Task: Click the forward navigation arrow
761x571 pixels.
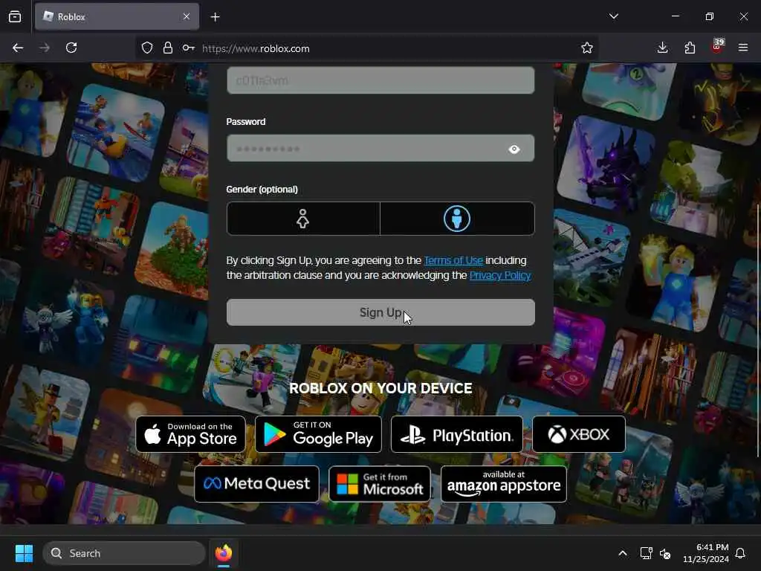Action: [45, 48]
